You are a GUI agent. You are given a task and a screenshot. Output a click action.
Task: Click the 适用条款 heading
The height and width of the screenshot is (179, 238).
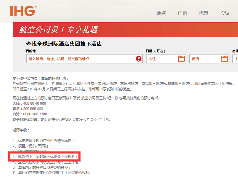tap(21, 130)
